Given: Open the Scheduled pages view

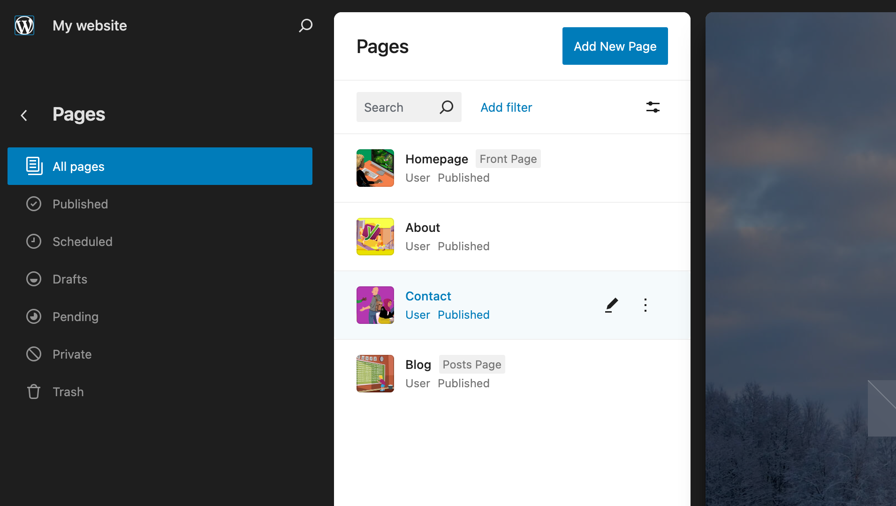Looking at the screenshot, I should coord(160,241).
